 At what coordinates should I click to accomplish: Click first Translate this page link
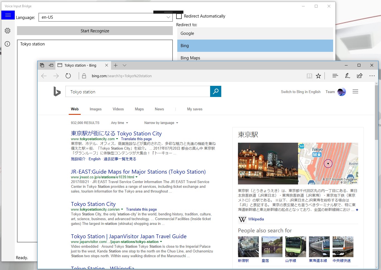tap(136, 139)
